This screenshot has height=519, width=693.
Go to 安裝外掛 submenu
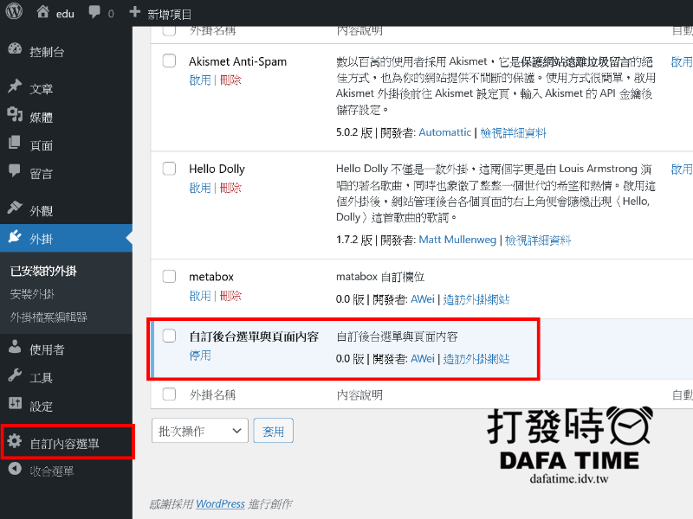click(32, 294)
